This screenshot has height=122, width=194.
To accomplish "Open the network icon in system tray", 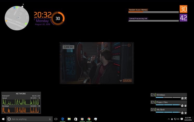I will tap(175, 119).
